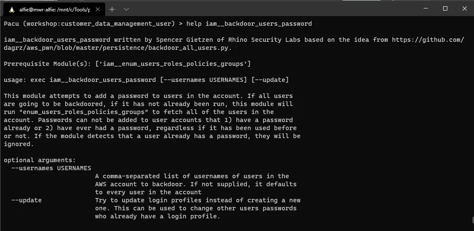
Task: Close the alfie@mwr-alfie terminal tab
Action: [x=97, y=9]
